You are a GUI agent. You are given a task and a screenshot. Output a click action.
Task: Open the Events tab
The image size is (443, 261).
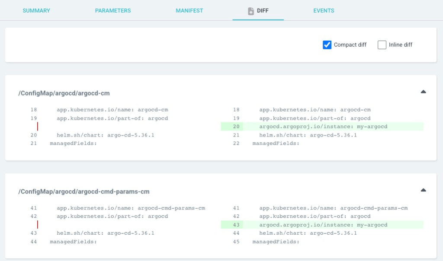(324, 11)
